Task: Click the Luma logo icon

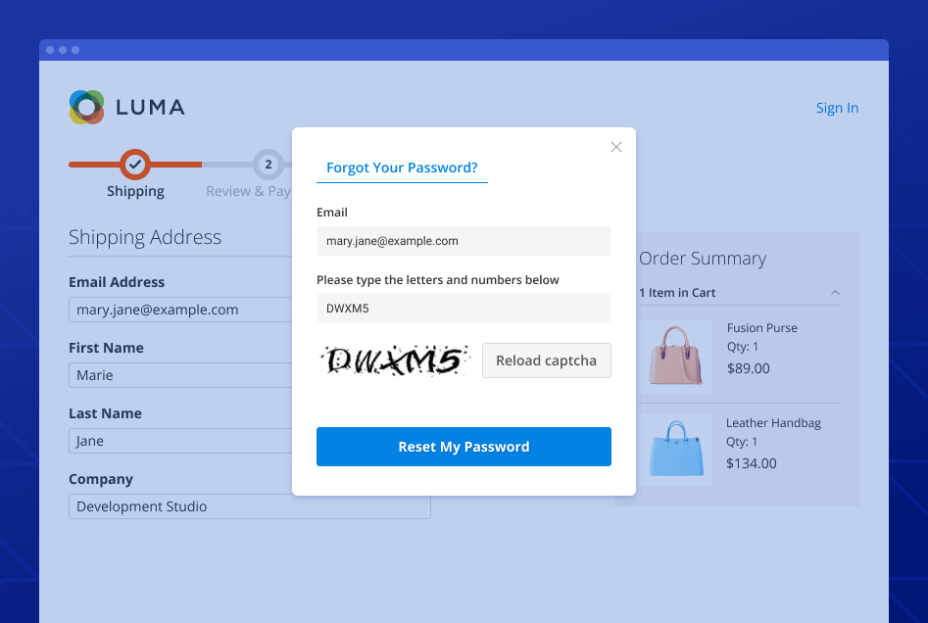Action: (x=87, y=108)
